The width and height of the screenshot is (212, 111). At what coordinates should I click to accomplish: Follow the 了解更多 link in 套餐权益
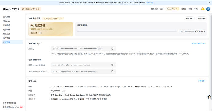pyautogui.click(x=202, y=81)
